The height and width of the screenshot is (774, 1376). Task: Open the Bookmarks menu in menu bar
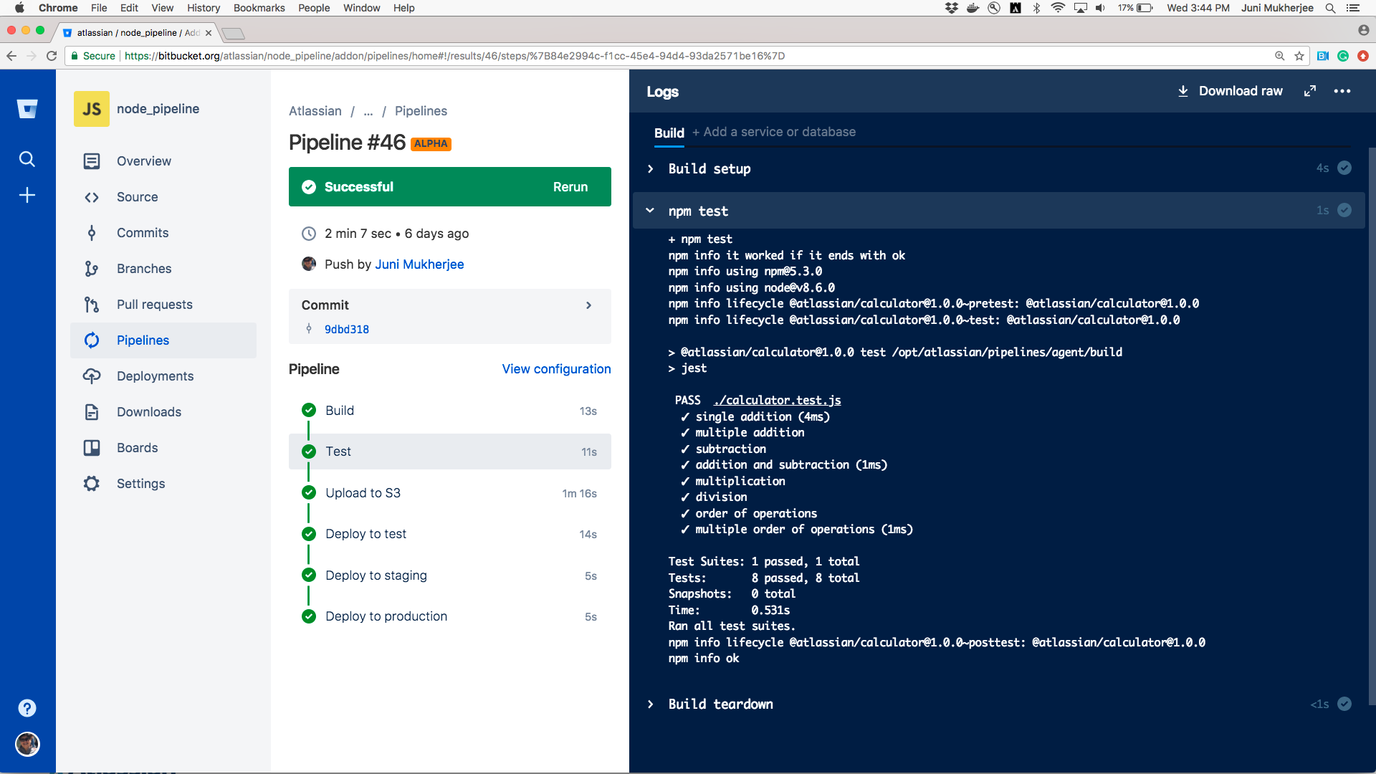pos(259,8)
